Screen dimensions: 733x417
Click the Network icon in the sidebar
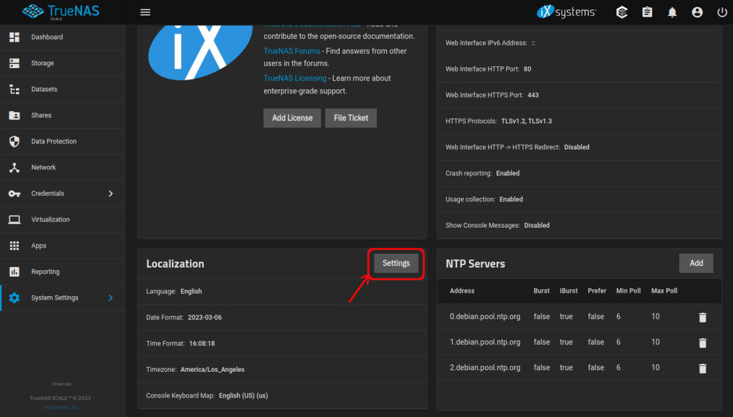[x=14, y=168]
